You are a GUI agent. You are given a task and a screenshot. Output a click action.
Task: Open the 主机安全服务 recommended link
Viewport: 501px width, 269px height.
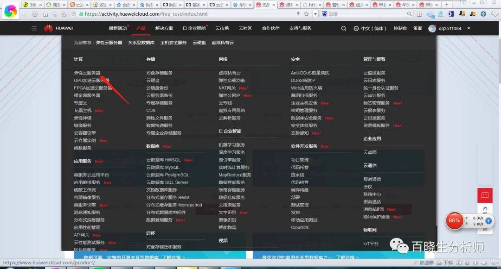(x=173, y=43)
